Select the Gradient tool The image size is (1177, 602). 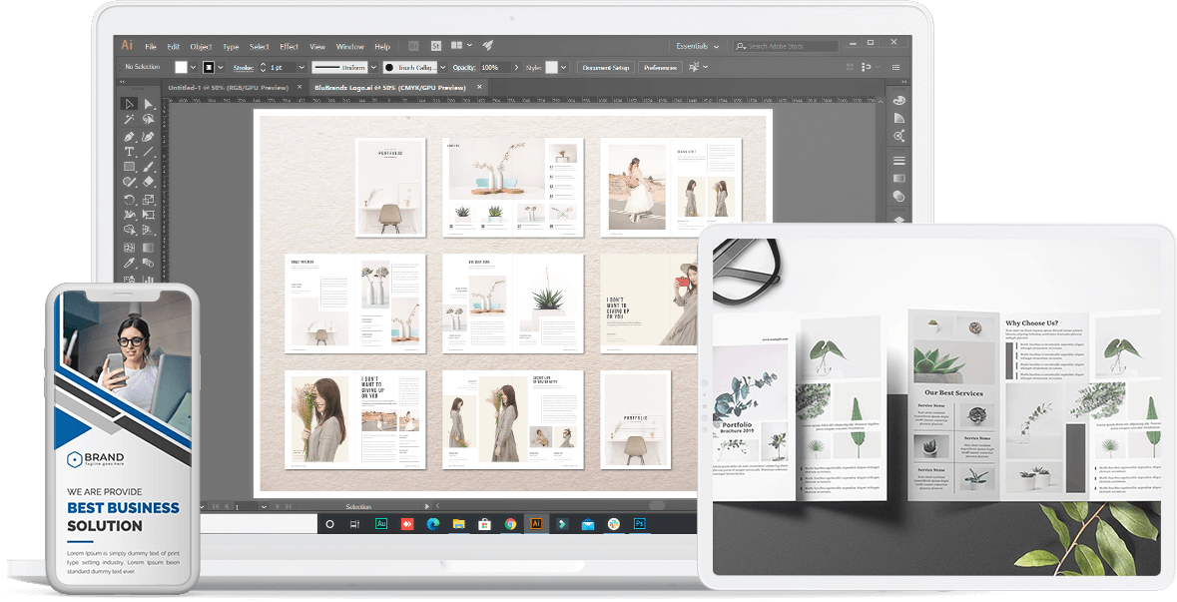[x=148, y=247]
